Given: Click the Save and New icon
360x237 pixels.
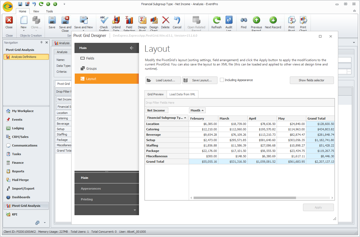Looking at the screenshot, I should [x=84, y=20].
